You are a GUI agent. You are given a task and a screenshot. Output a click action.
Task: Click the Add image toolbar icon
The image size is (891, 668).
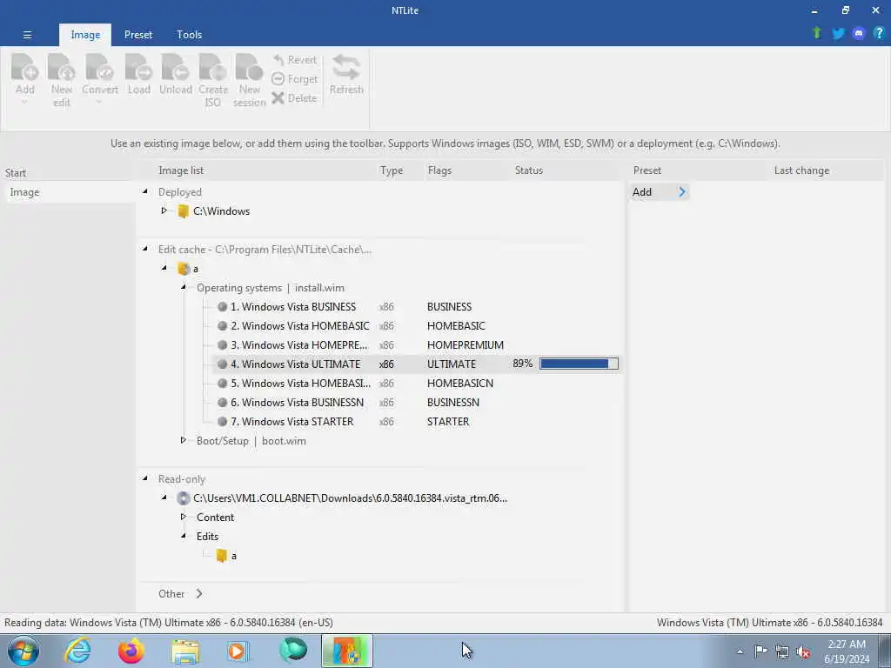click(25, 68)
